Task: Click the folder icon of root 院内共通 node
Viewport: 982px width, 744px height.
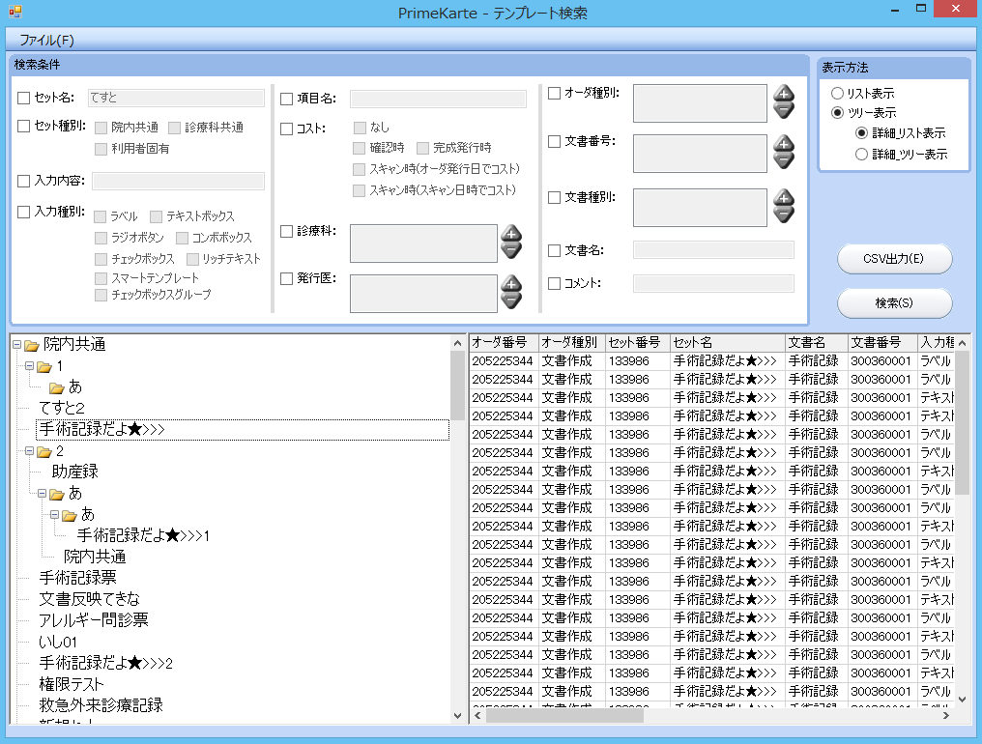Action: (x=32, y=345)
